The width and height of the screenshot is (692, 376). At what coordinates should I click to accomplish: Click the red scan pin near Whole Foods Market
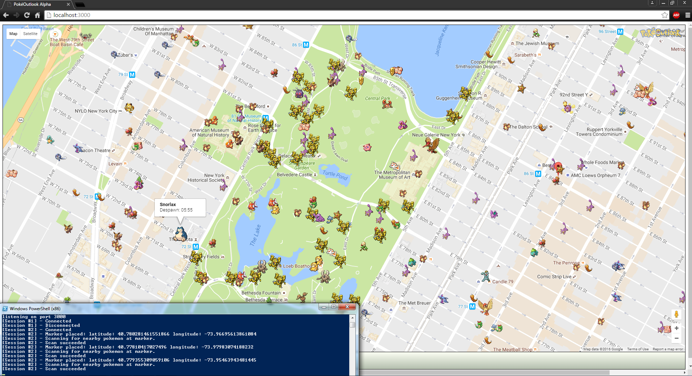click(x=559, y=168)
